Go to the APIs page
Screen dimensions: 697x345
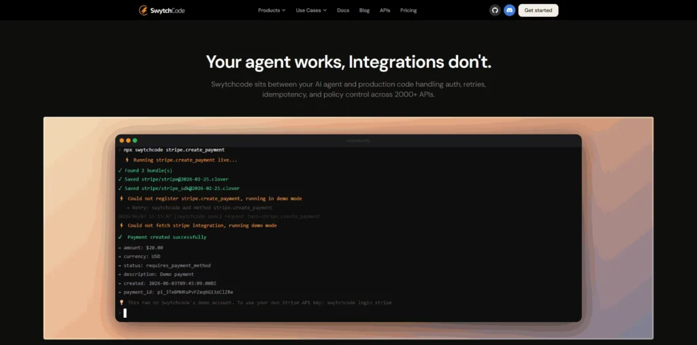pyautogui.click(x=385, y=10)
